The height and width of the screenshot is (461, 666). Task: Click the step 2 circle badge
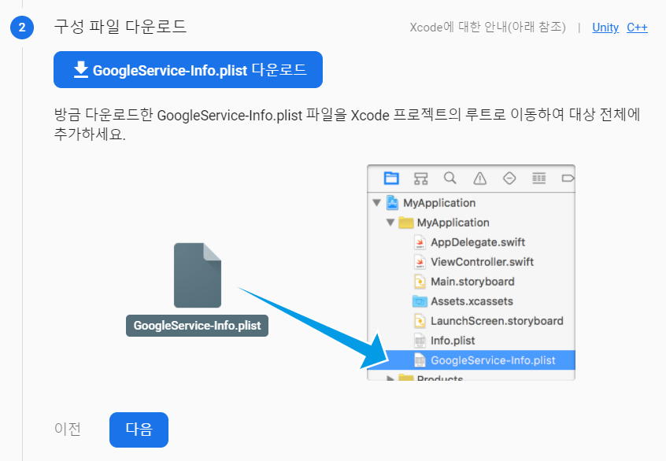tap(22, 28)
